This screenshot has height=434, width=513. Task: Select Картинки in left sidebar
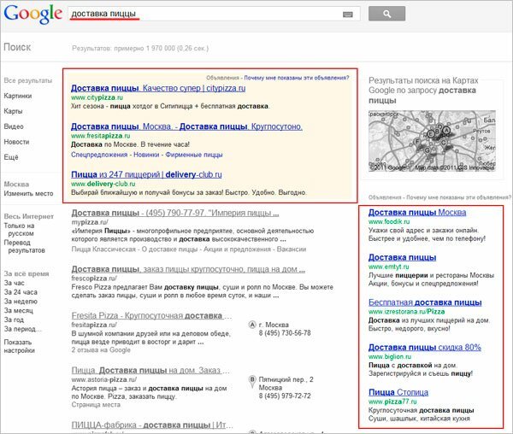(18, 96)
